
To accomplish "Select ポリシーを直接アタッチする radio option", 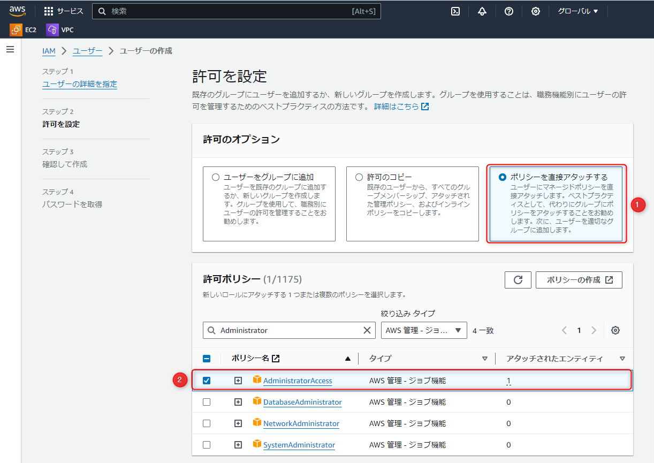I will pos(503,177).
